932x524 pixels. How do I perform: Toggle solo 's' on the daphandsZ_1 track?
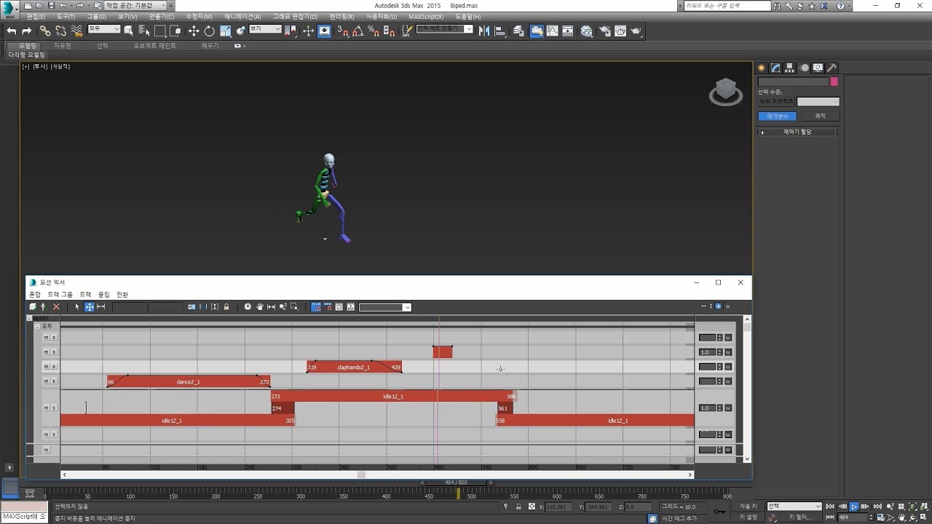pos(53,367)
